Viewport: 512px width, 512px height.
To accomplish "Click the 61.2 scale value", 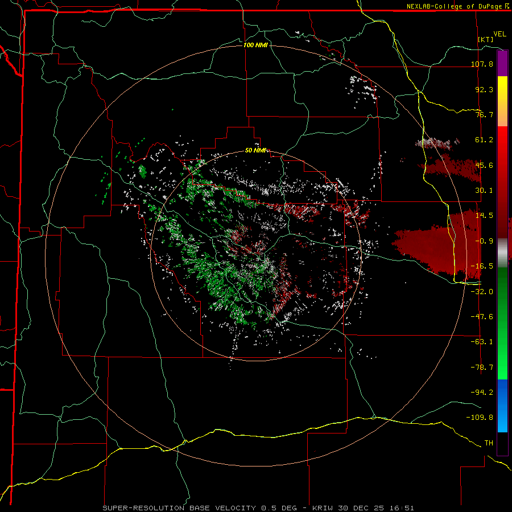I will [x=484, y=140].
